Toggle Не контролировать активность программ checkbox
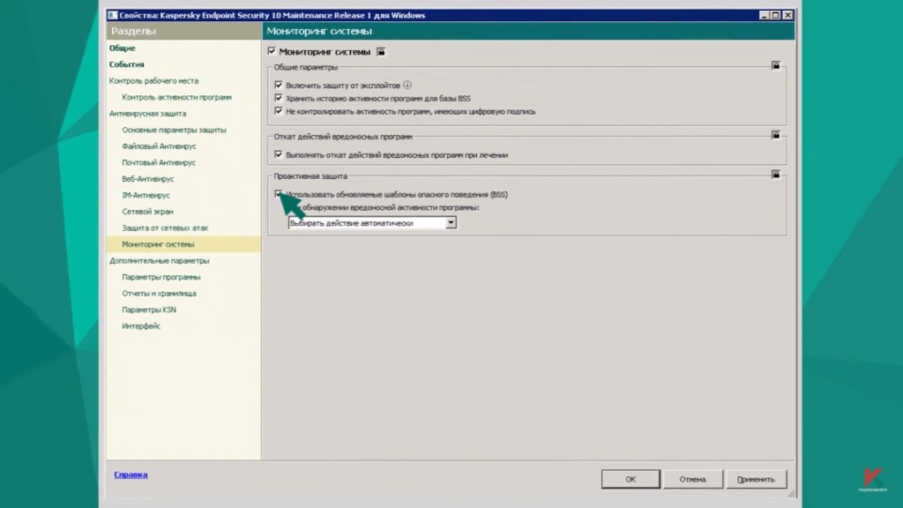Screen dimensions: 903x508 [279, 111]
